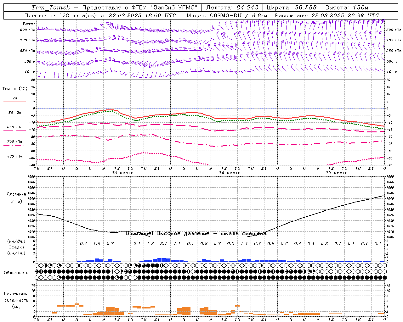The image size is (403, 322).
Task: Click the longitude value "Долгота: 84.543"
Action: click(x=232, y=8)
